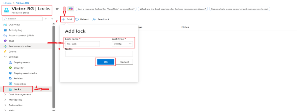Collapse the Settings section
This screenshot has width=297, height=111.
(x=5, y=57)
